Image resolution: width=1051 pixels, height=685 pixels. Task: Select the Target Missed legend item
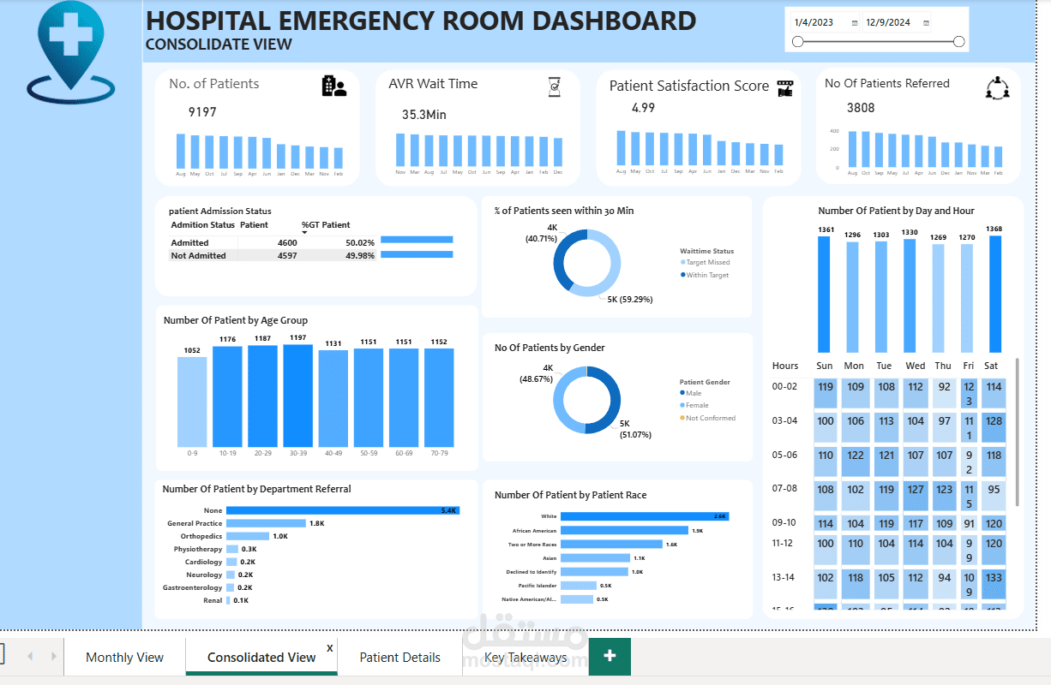tap(706, 262)
